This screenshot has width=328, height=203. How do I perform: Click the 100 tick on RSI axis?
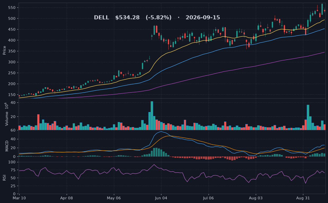click(12, 162)
